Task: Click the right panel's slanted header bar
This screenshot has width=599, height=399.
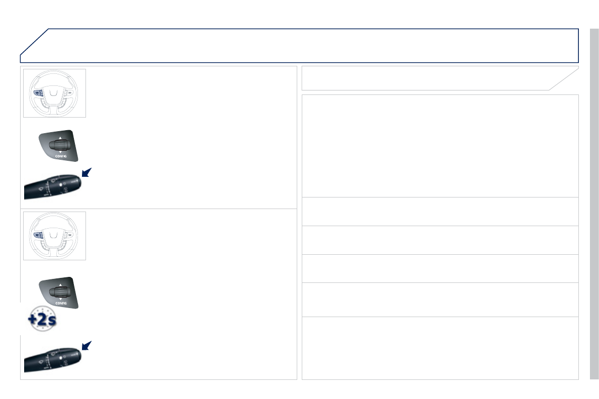Action: (433, 78)
